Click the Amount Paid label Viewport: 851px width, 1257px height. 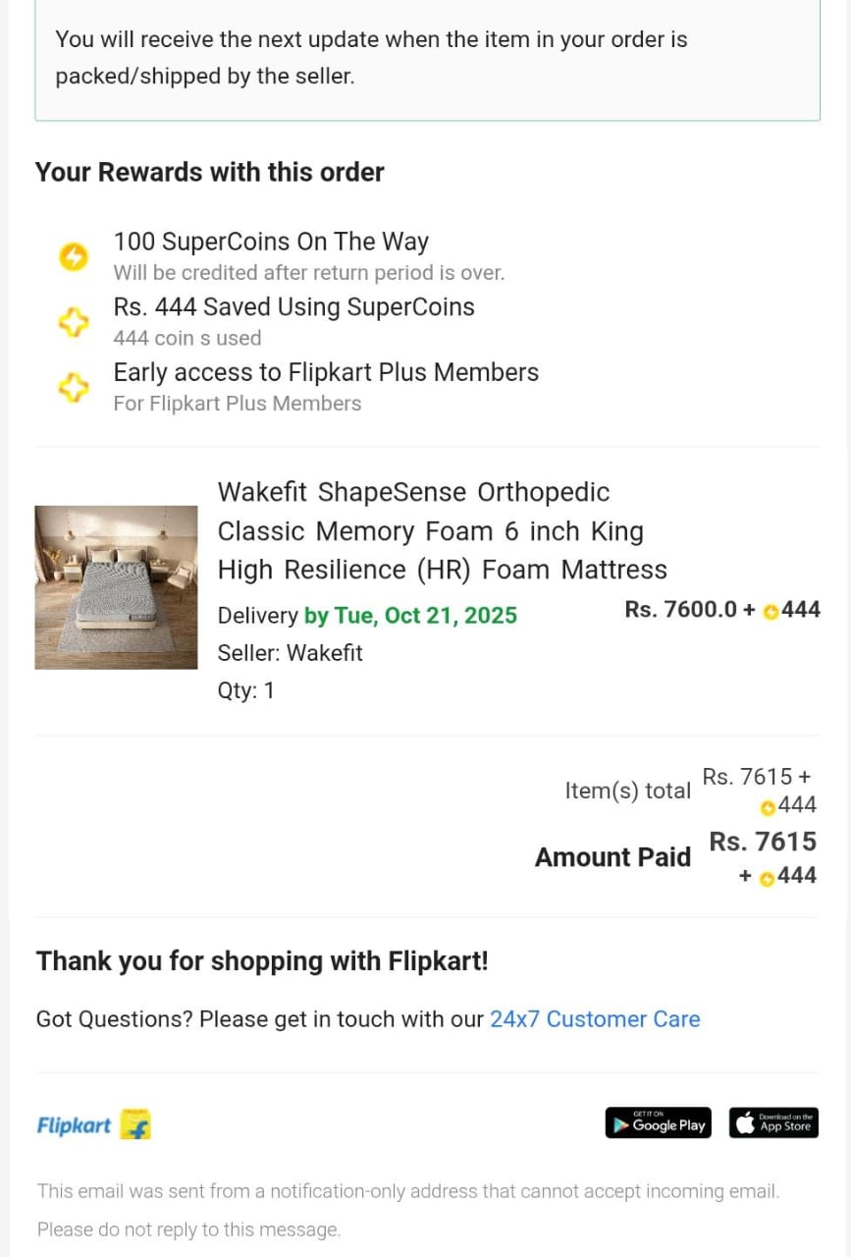[612, 857]
